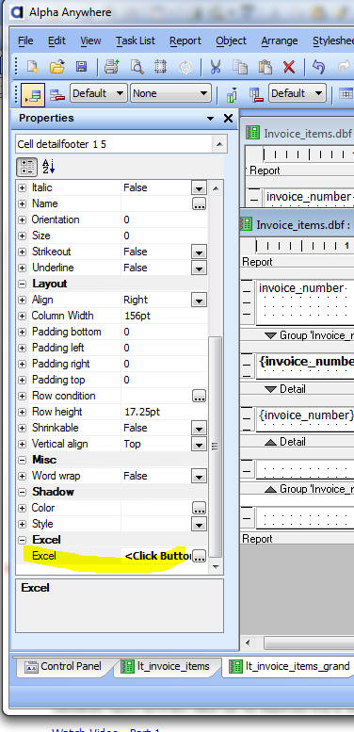Viewport: 354px width, 732px height.
Task: Undo the last action with arrow icon
Action: point(318,67)
